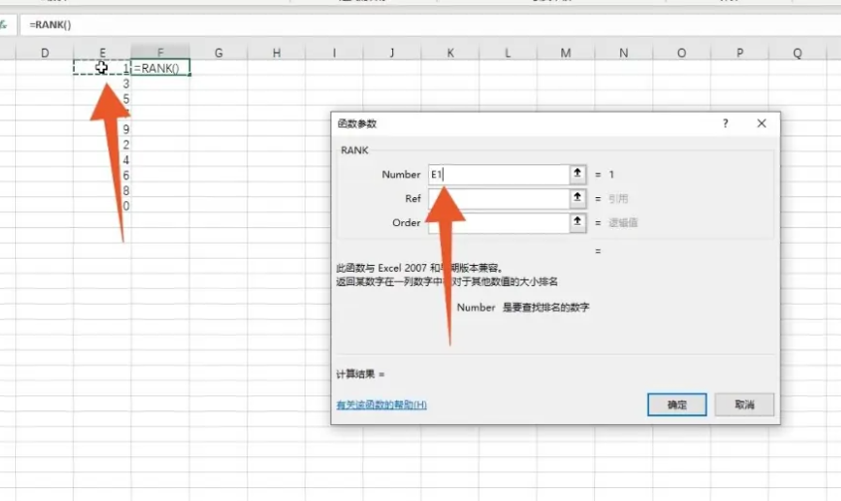Click into the Order input field
Screen dimensions: 841x501
[498, 223]
